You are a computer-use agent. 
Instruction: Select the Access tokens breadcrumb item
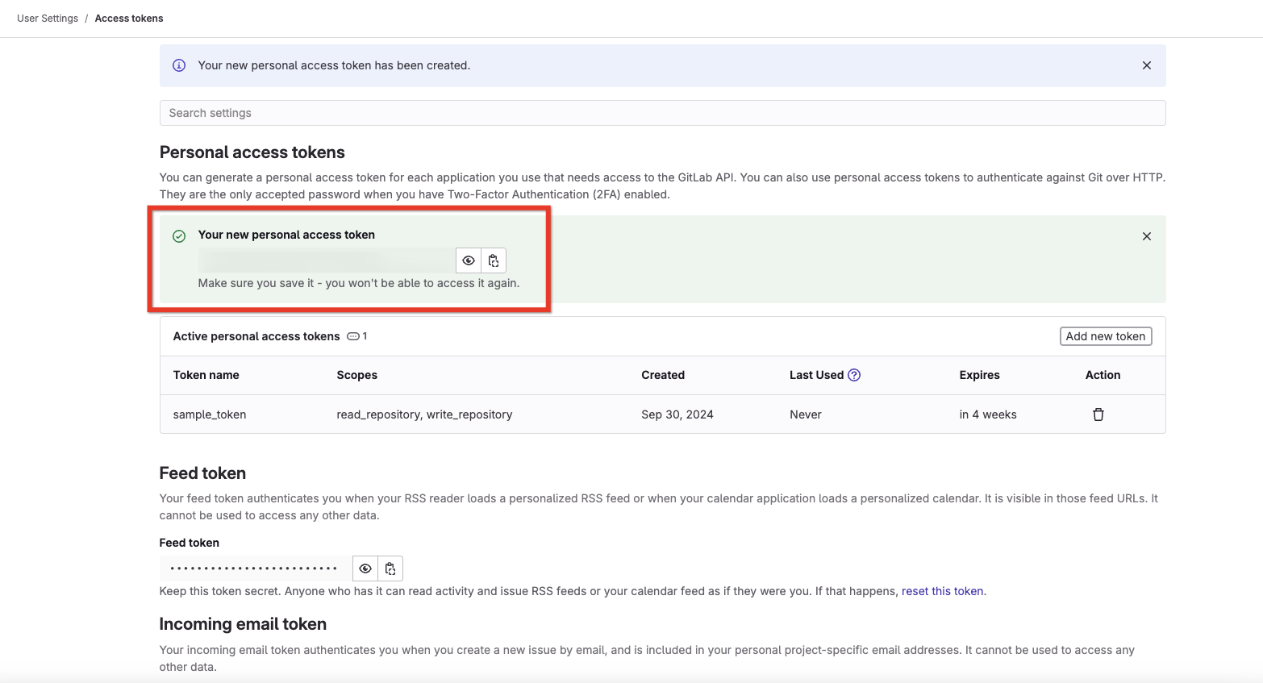click(x=129, y=19)
